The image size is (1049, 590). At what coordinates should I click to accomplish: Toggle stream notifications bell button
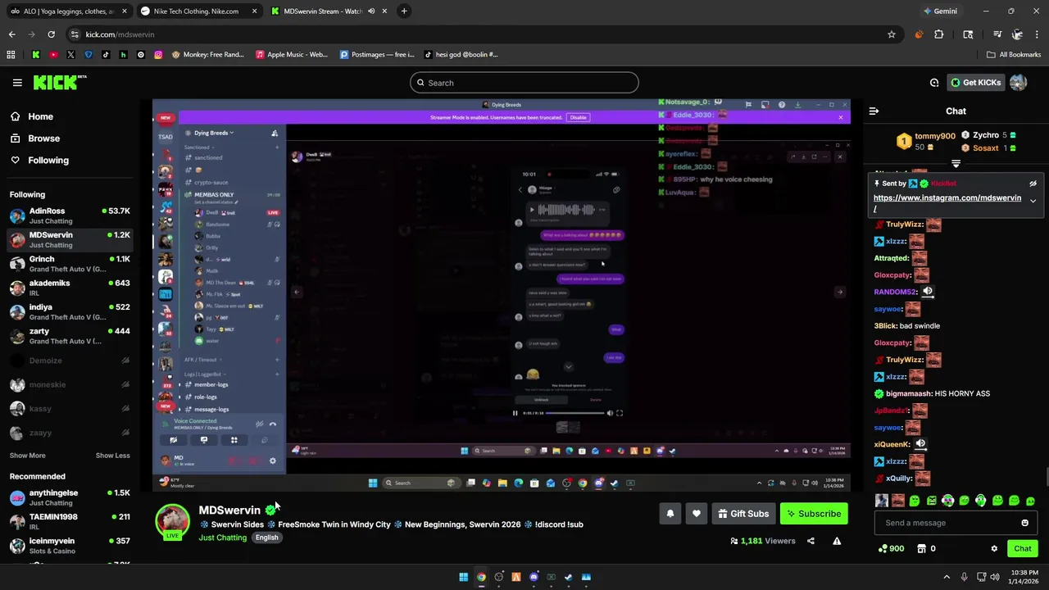tap(670, 514)
